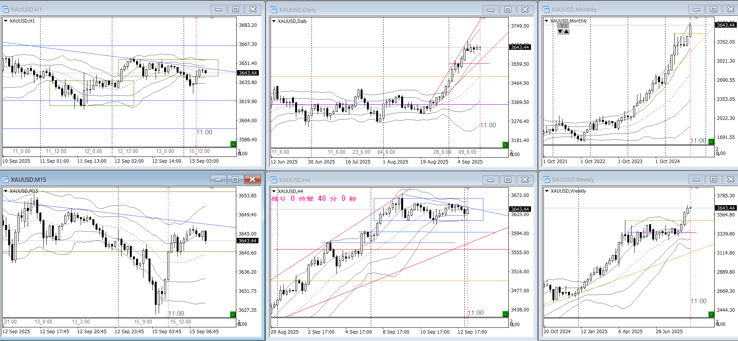This screenshot has width=738, height=341.
Task: Click the chart shift triangle on H4 chart
Action: click(x=467, y=189)
